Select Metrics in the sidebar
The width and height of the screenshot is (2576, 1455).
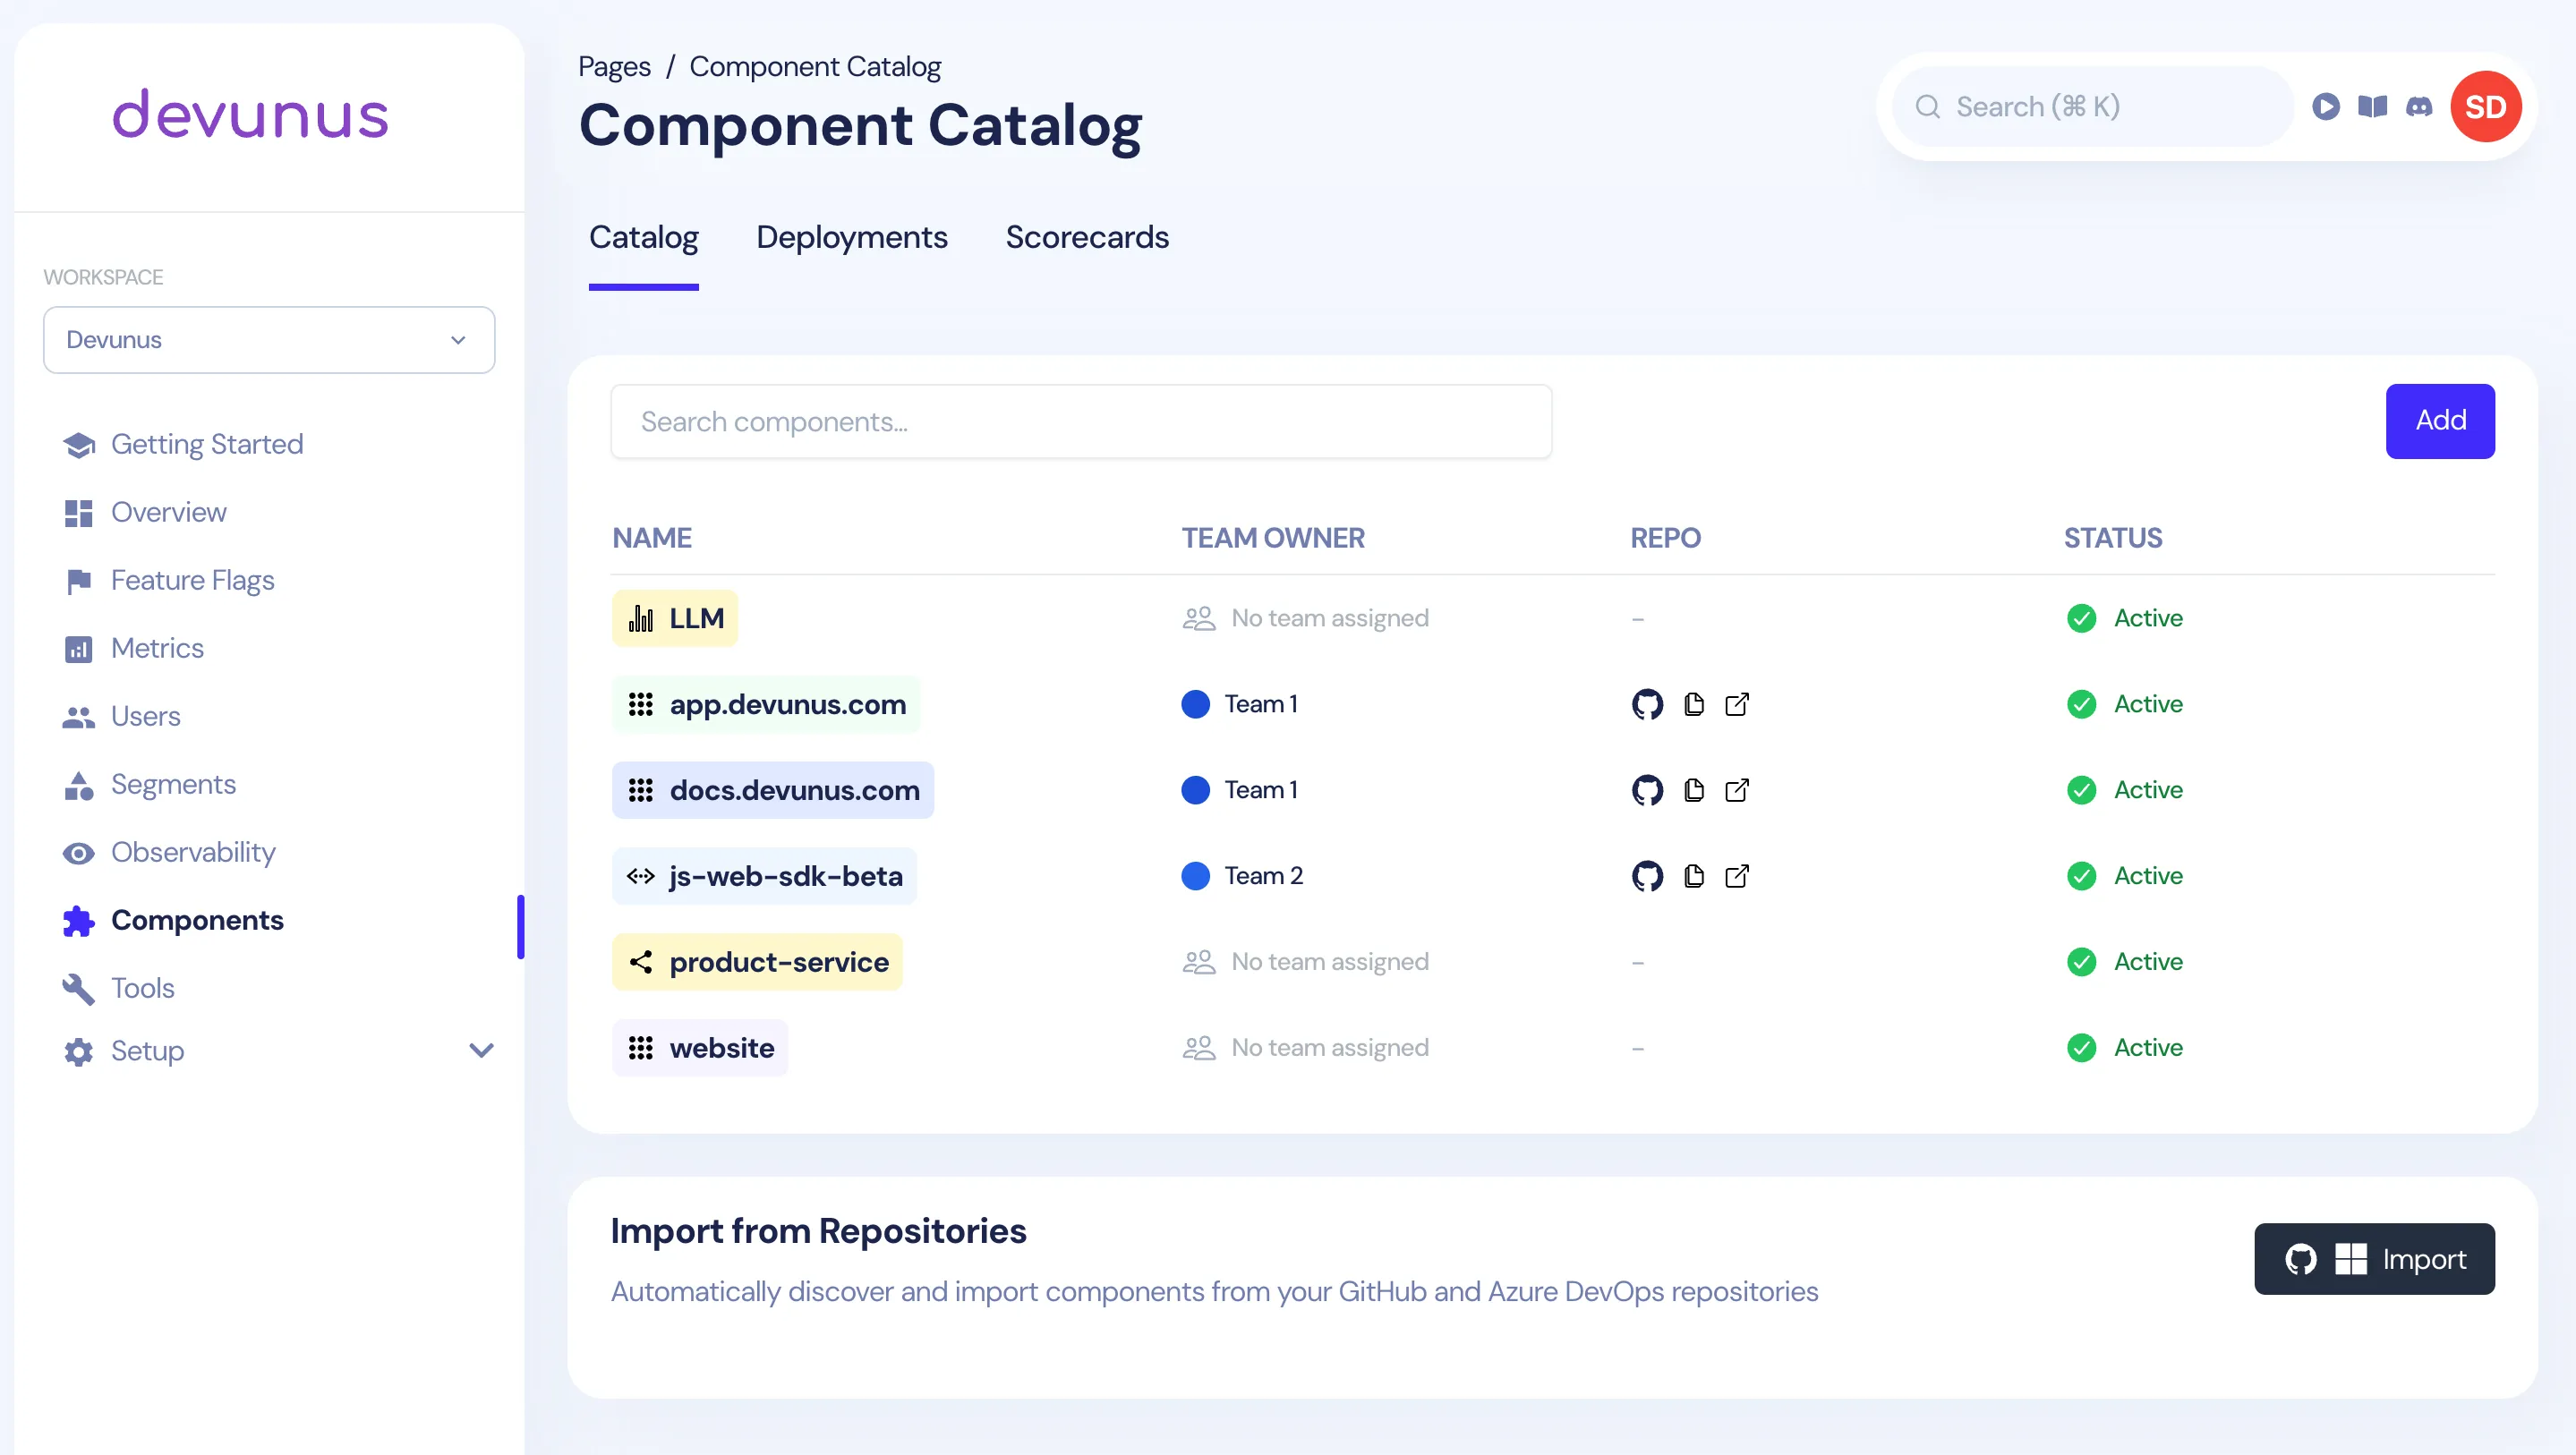(x=157, y=648)
